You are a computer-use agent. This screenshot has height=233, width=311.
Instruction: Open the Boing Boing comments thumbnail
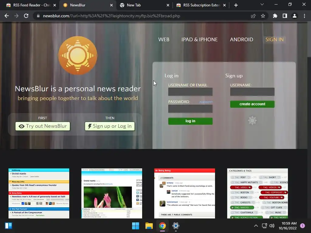point(185,193)
